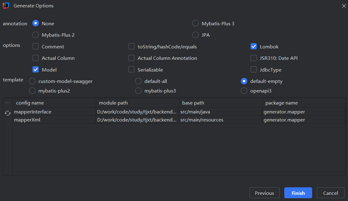Enable the Actual Column checkbox
The image size is (348, 201).
pos(36,58)
